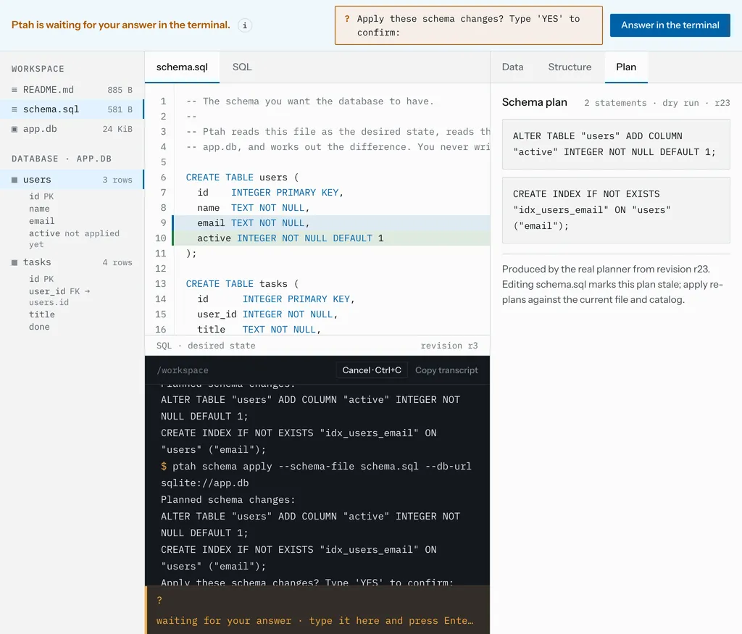Click the SQL · desired state status text
This screenshot has width=742, height=634.
click(206, 346)
